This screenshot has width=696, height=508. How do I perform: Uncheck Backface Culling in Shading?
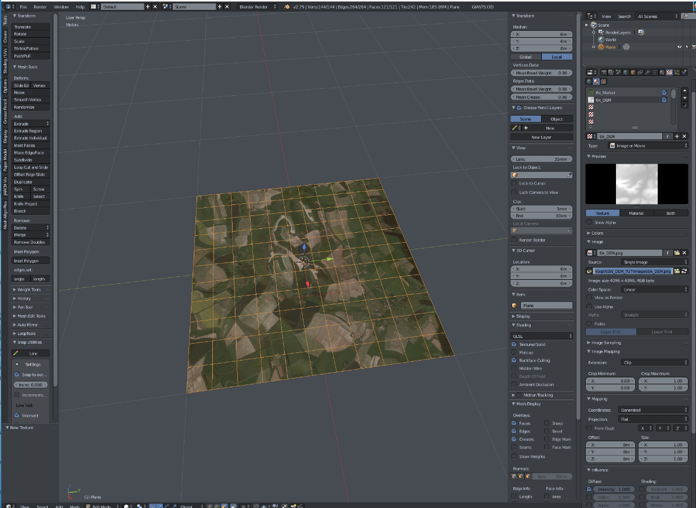tap(514, 361)
